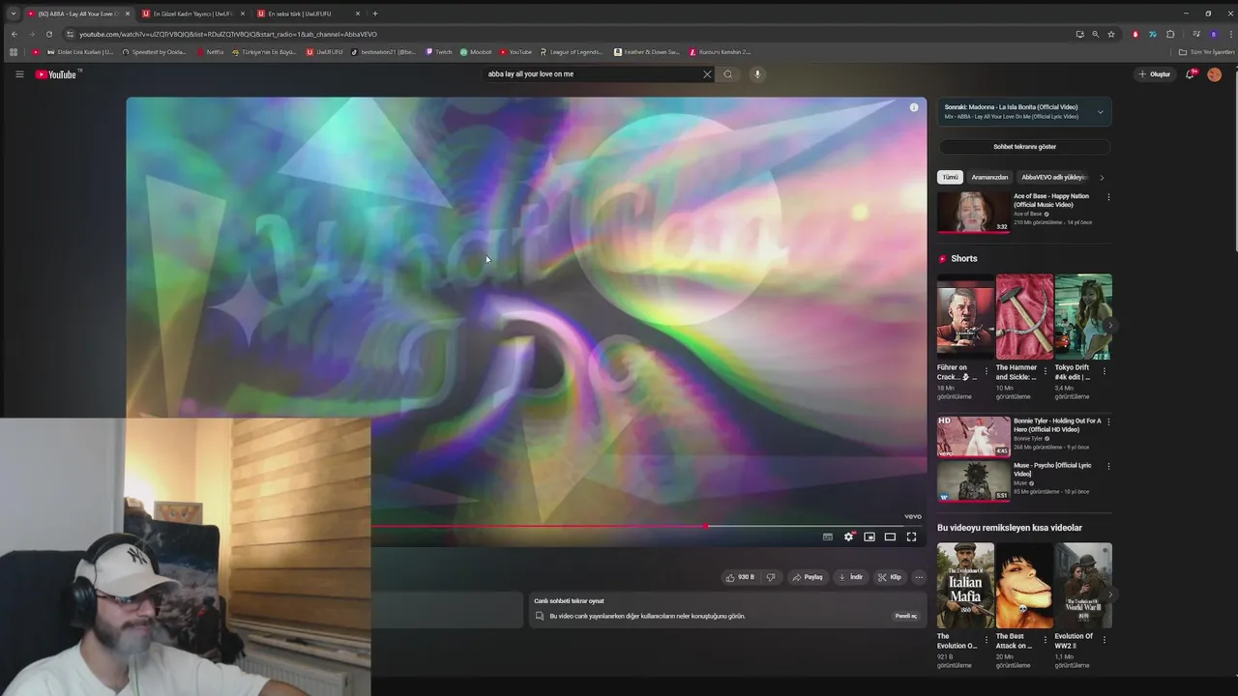Bookmark this page with star
Viewport: 1238px width, 696px height.
pos(1111,34)
